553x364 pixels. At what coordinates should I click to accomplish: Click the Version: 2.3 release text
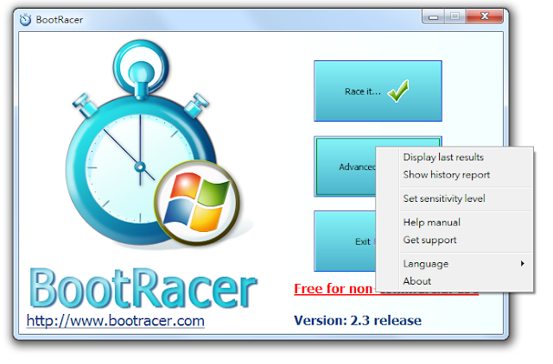pyautogui.click(x=358, y=320)
